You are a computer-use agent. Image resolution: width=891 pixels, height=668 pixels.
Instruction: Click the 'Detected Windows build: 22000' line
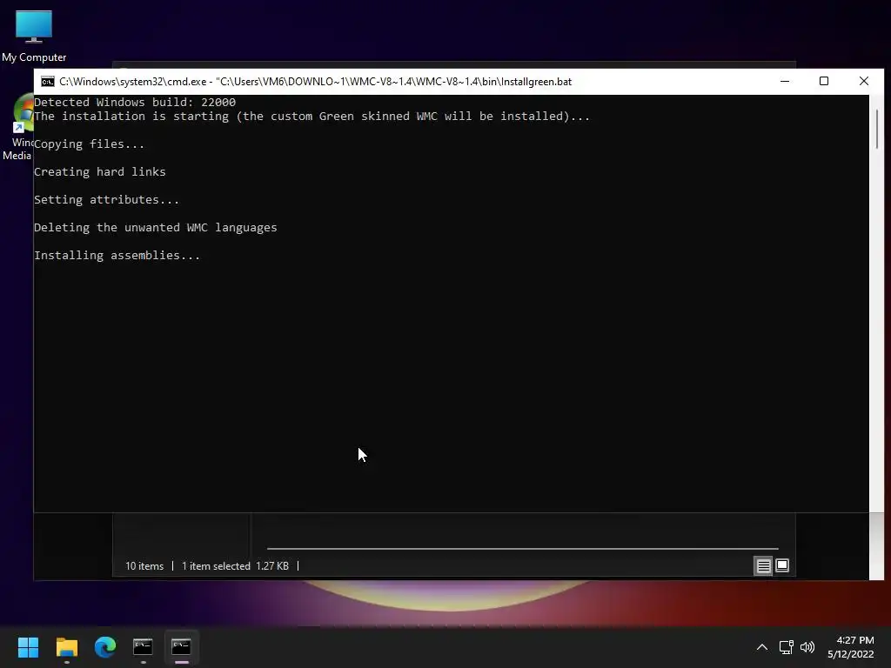tap(135, 103)
